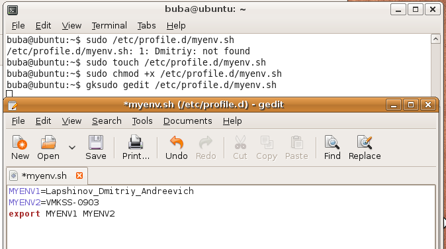
Task: Open the terminal Tabs menu
Action: [x=146, y=26]
